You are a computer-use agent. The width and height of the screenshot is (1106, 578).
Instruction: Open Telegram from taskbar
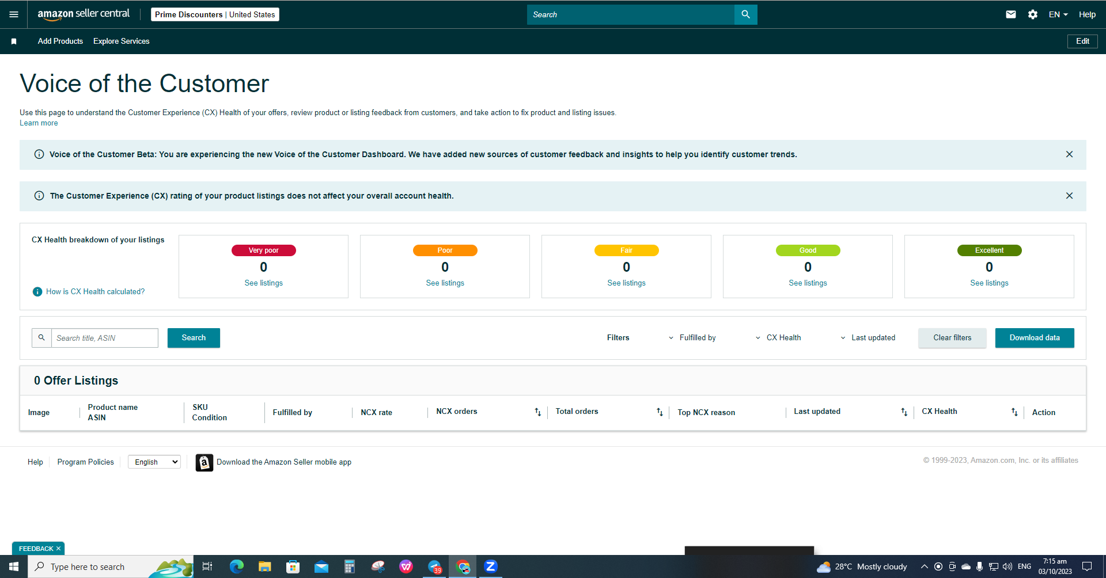434,566
